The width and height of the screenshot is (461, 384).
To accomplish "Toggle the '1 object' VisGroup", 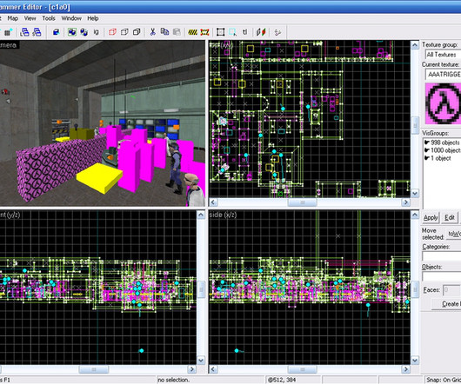I will coord(438,158).
